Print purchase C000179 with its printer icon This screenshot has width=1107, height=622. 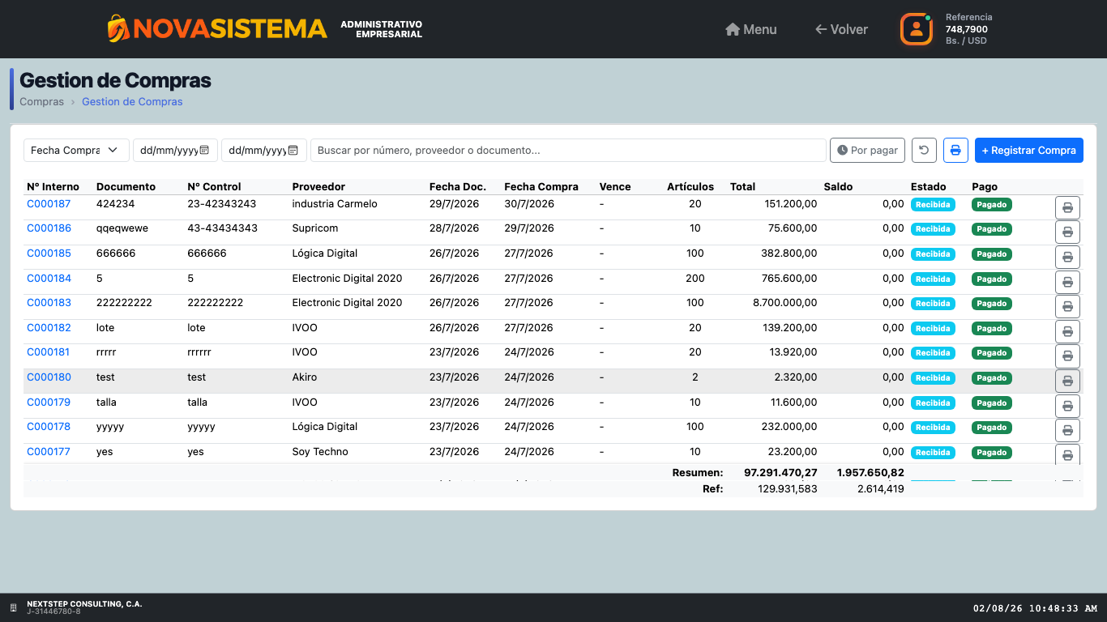[1067, 406]
